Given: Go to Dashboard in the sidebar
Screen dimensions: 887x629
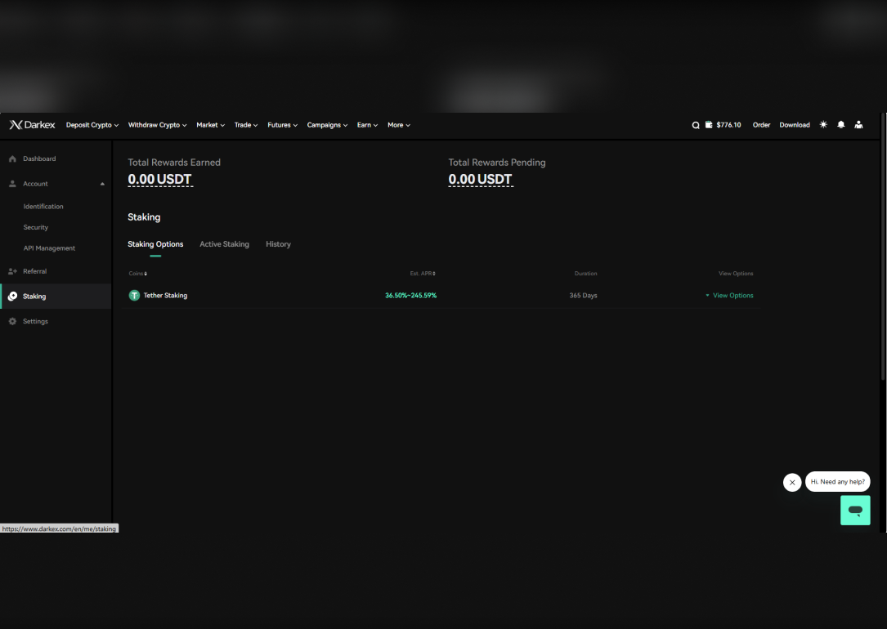Looking at the screenshot, I should (x=39, y=158).
